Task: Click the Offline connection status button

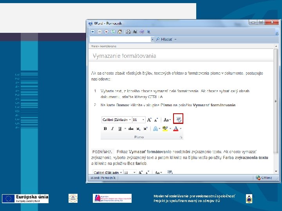Action: [x=264, y=178]
